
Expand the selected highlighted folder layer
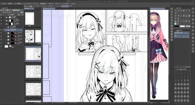point(7,30)
